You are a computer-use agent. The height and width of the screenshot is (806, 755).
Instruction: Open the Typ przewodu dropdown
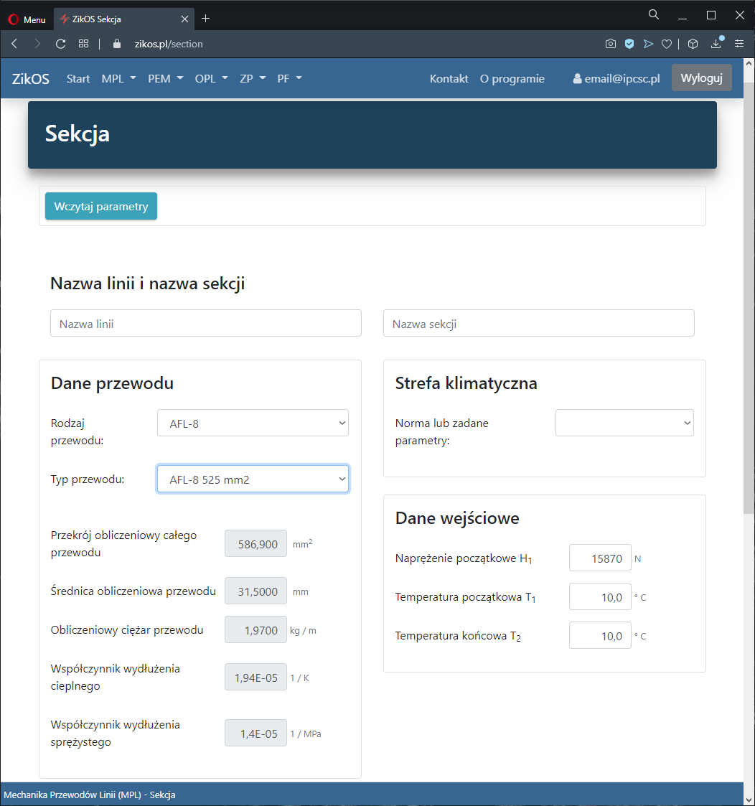coord(253,479)
